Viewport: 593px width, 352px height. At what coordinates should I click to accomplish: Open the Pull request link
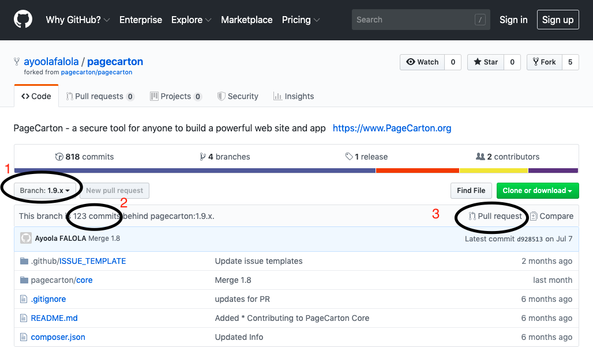pyautogui.click(x=496, y=216)
